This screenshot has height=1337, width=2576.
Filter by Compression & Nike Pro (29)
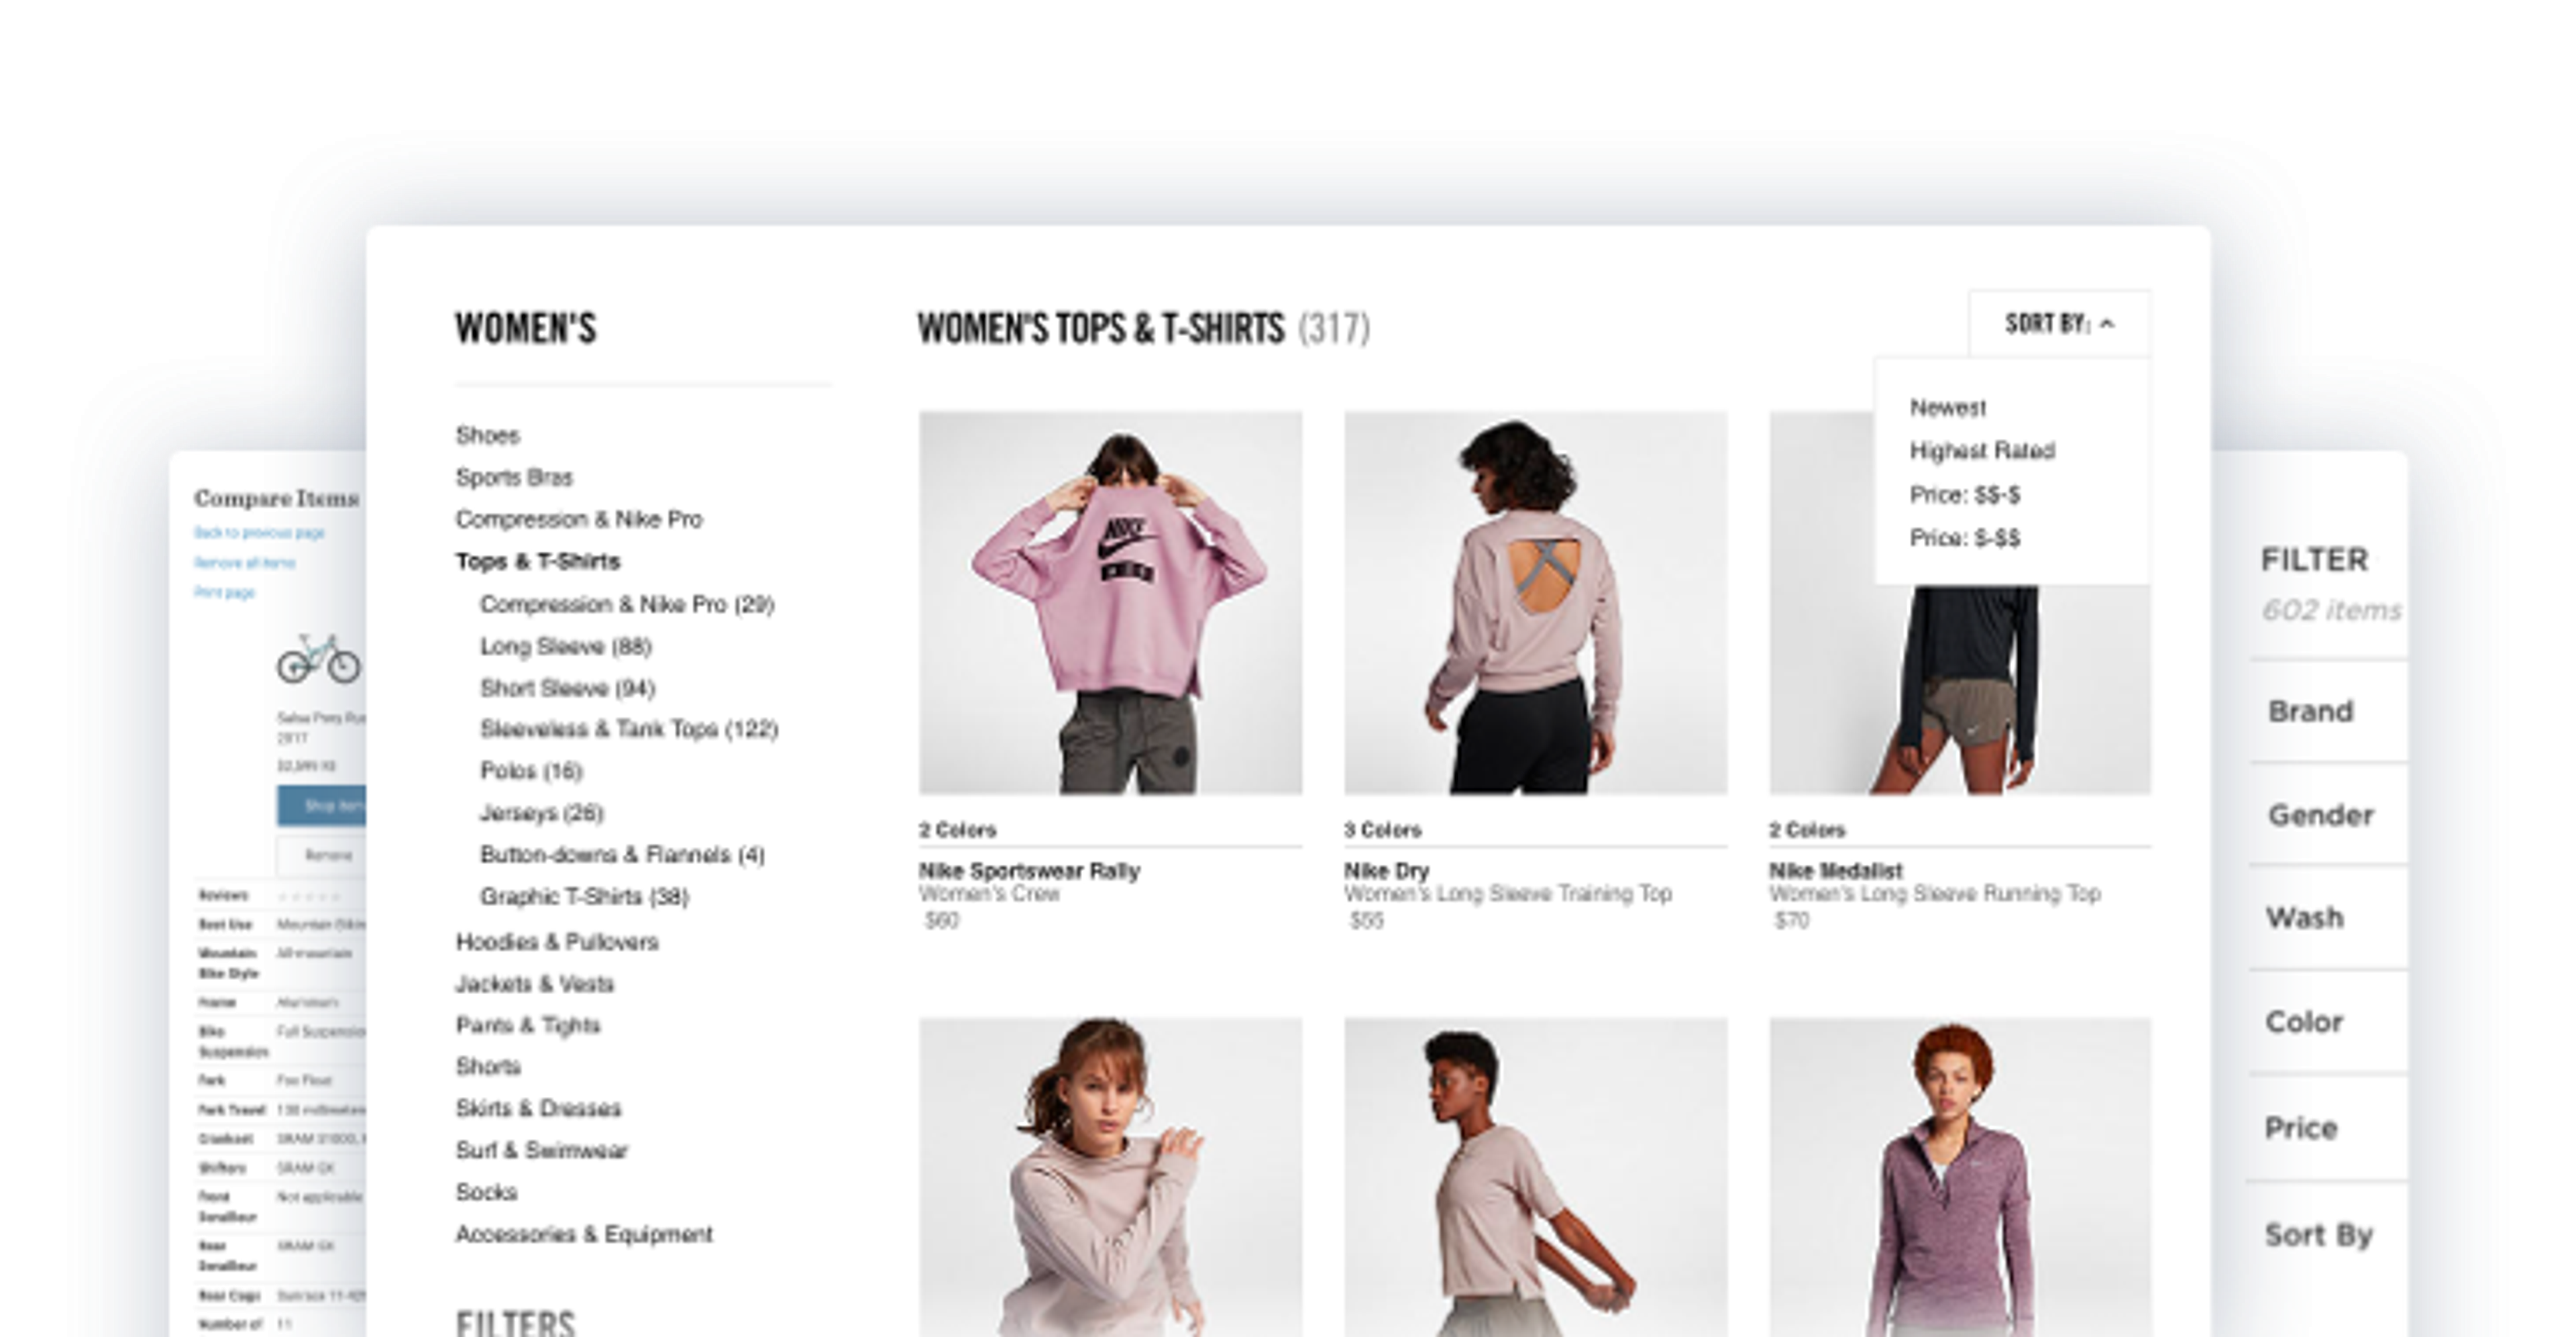coord(627,604)
